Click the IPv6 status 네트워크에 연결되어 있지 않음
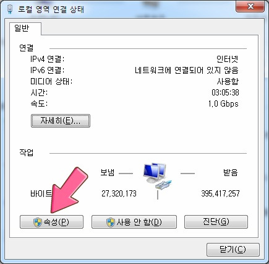 point(187,71)
